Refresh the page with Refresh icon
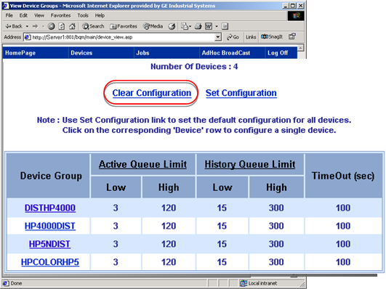386x289 pixels. pos(62,26)
